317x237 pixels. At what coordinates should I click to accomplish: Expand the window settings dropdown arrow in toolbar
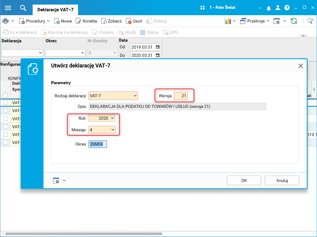pos(285,21)
